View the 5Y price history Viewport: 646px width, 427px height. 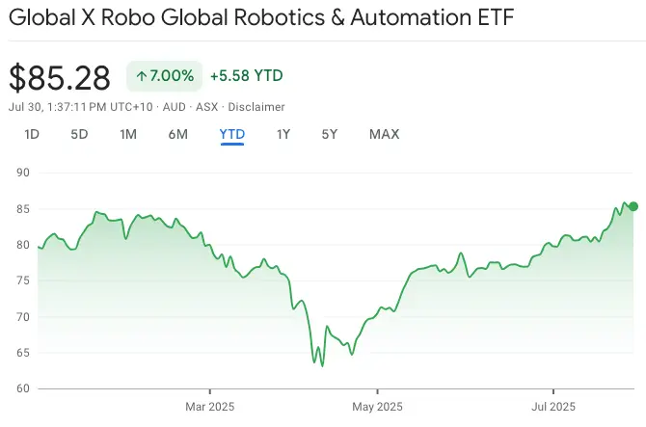coord(330,134)
